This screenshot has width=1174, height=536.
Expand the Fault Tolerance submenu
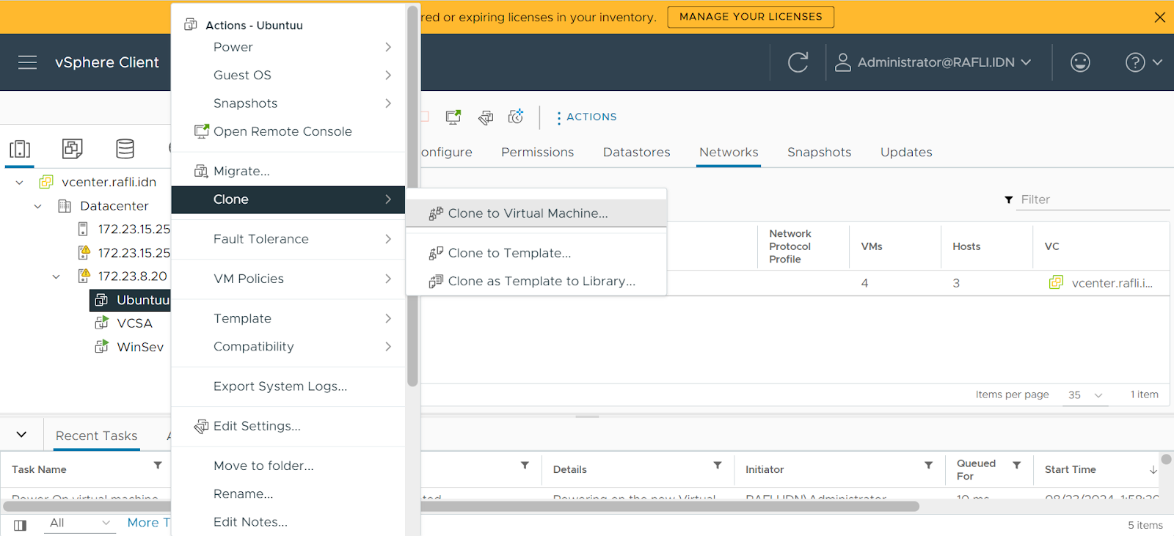[288, 239]
